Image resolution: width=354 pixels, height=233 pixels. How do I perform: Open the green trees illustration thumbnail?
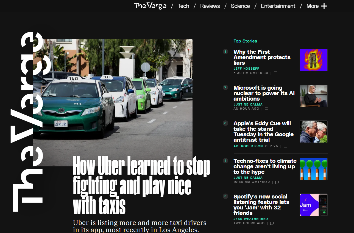click(x=313, y=169)
